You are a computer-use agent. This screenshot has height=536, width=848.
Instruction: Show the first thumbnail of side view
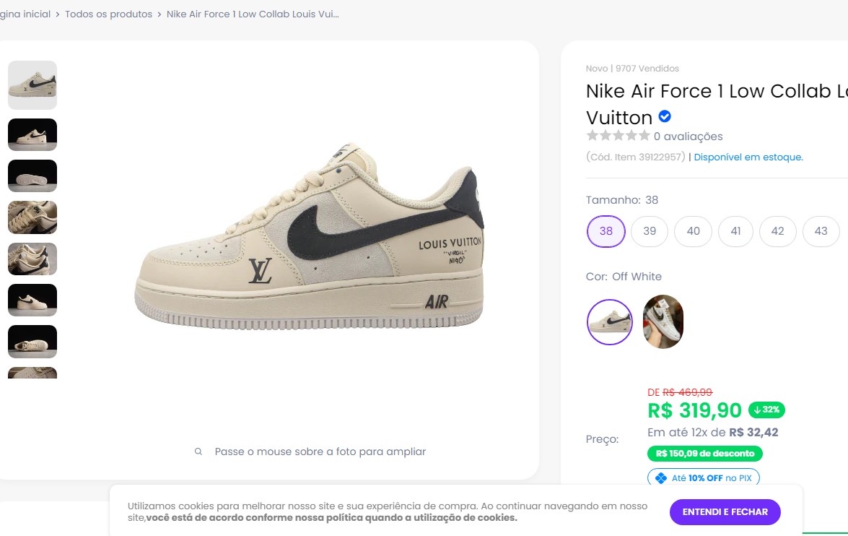pyautogui.click(x=32, y=85)
